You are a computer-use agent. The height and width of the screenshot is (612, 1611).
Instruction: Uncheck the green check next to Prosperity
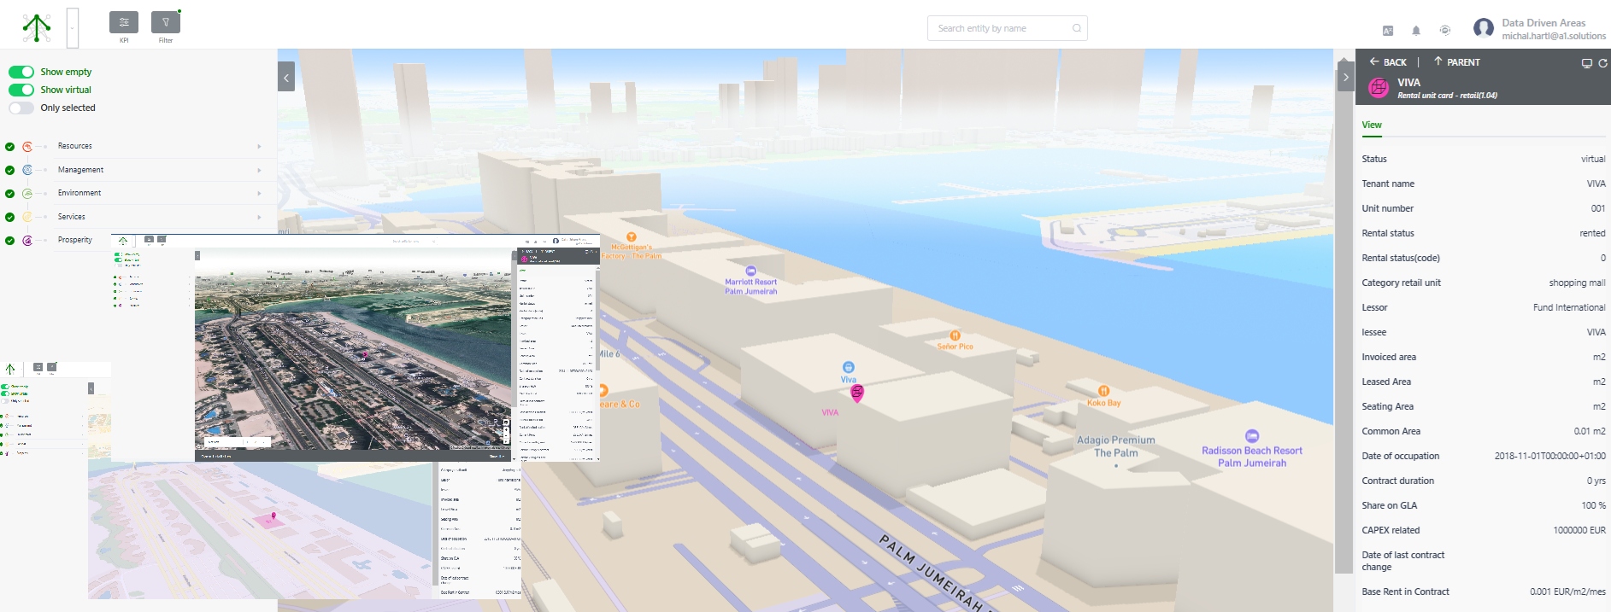[10, 241]
